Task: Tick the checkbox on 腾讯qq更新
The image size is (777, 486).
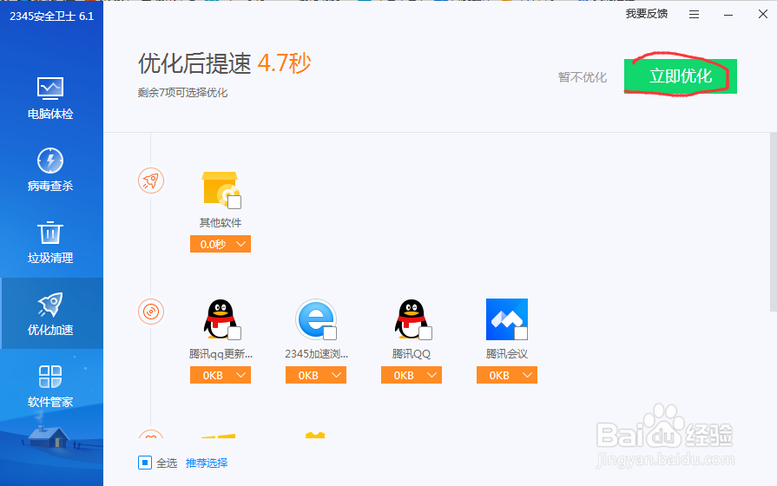Action: click(234, 333)
